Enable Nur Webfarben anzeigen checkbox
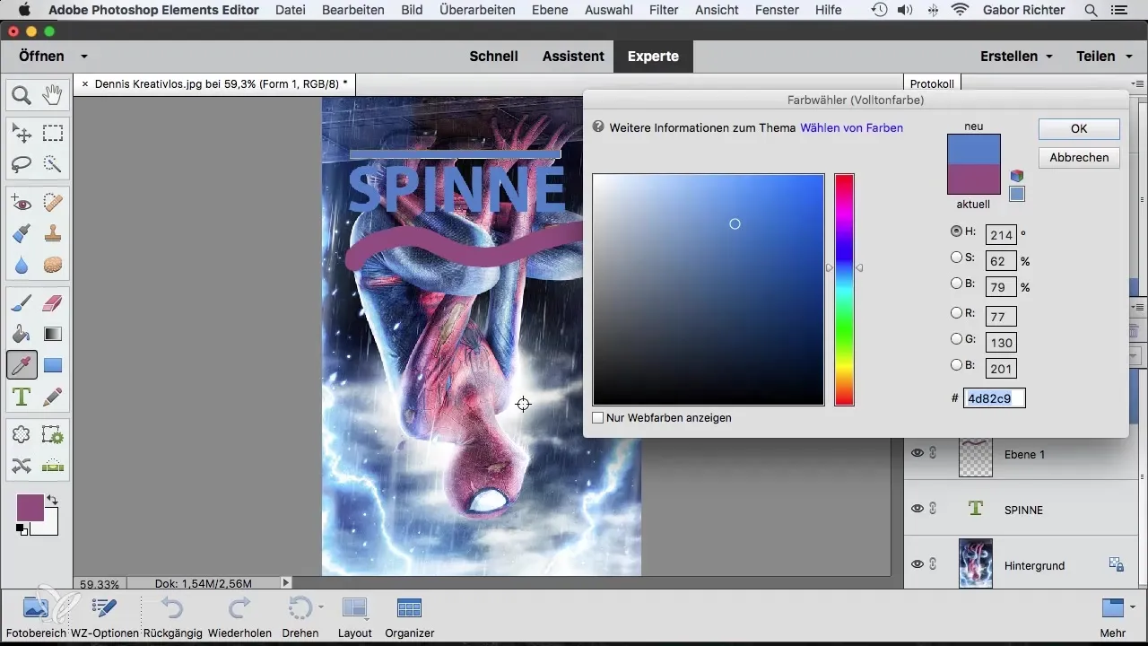 pos(598,418)
